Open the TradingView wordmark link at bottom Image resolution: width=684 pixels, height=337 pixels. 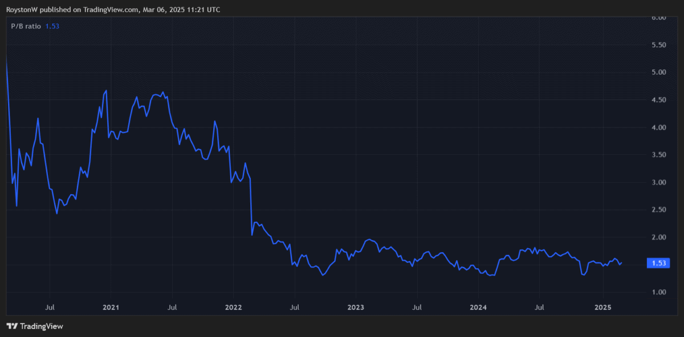[41, 326]
